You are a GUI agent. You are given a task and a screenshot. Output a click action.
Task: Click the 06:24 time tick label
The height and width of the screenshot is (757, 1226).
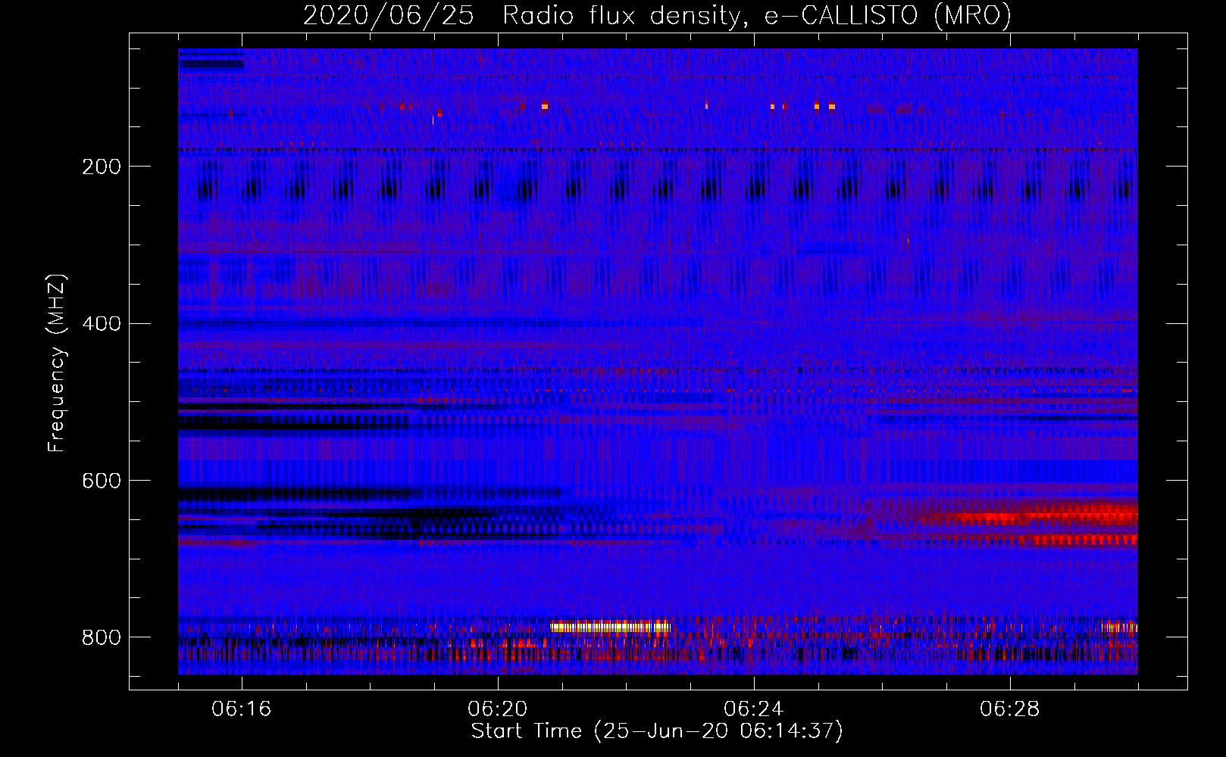[754, 709]
